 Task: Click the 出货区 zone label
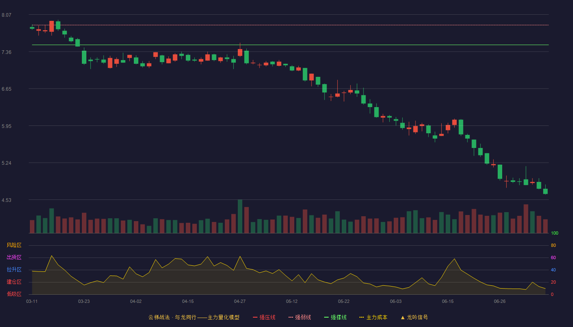pyautogui.click(x=14, y=258)
